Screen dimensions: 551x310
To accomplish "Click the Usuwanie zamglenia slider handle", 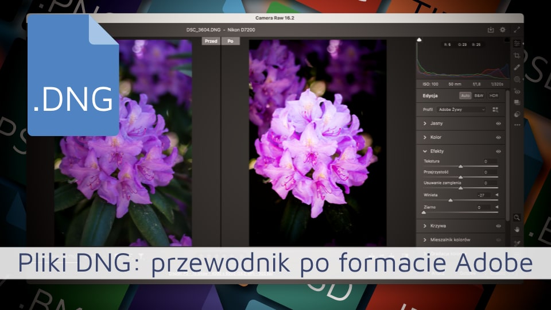I will [x=461, y=188].
